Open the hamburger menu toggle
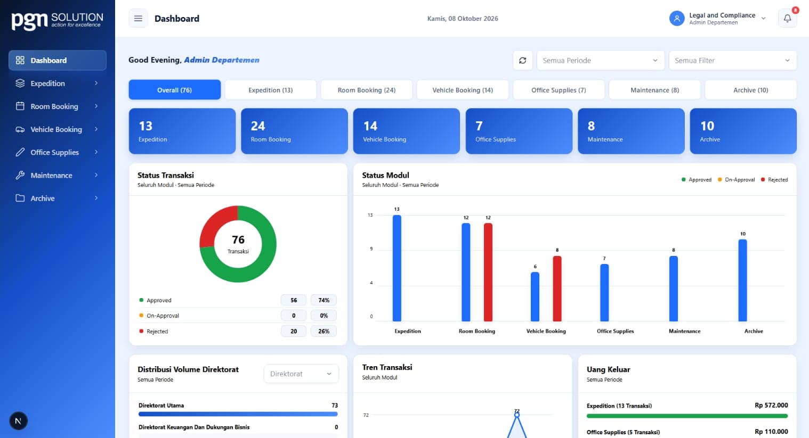Image resolution: width=809 pixels, height=438 pixels. pyautogui.click(x=138, y=19)
